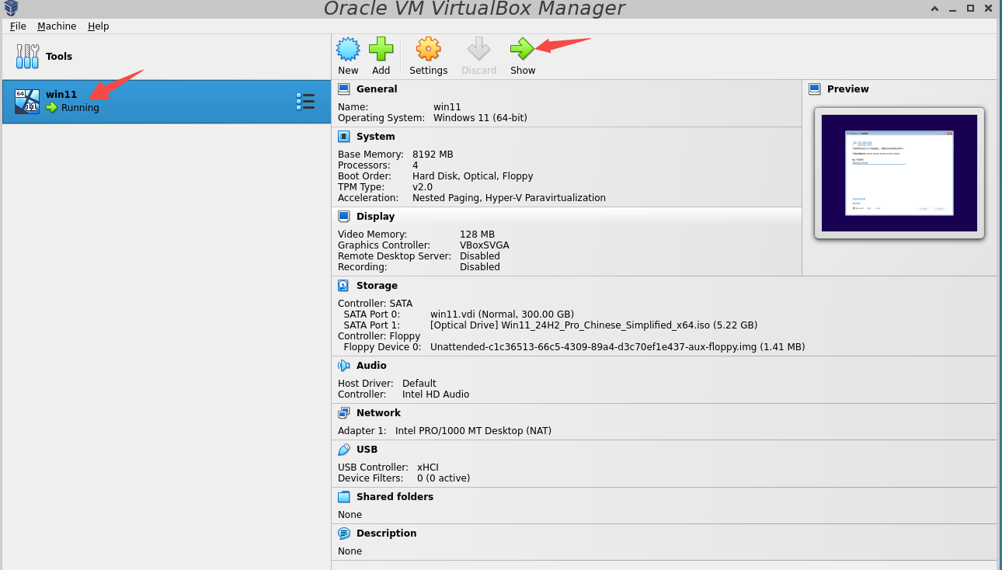Click the win11 VM preview thumbnail
Image resolution: width=1002 pixels, height=570 pixels.
pyautogui.click(x=899, y=173)
